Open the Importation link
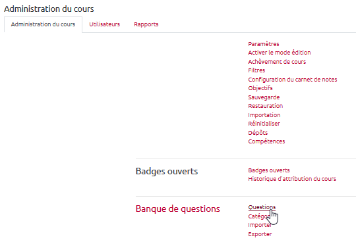Viewport: 356px width, 246px height. (264, 115)
